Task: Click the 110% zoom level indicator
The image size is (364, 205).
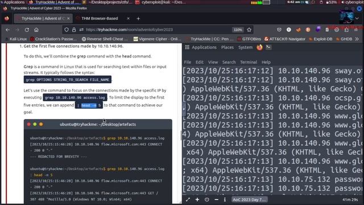Action: click(238, 30)
